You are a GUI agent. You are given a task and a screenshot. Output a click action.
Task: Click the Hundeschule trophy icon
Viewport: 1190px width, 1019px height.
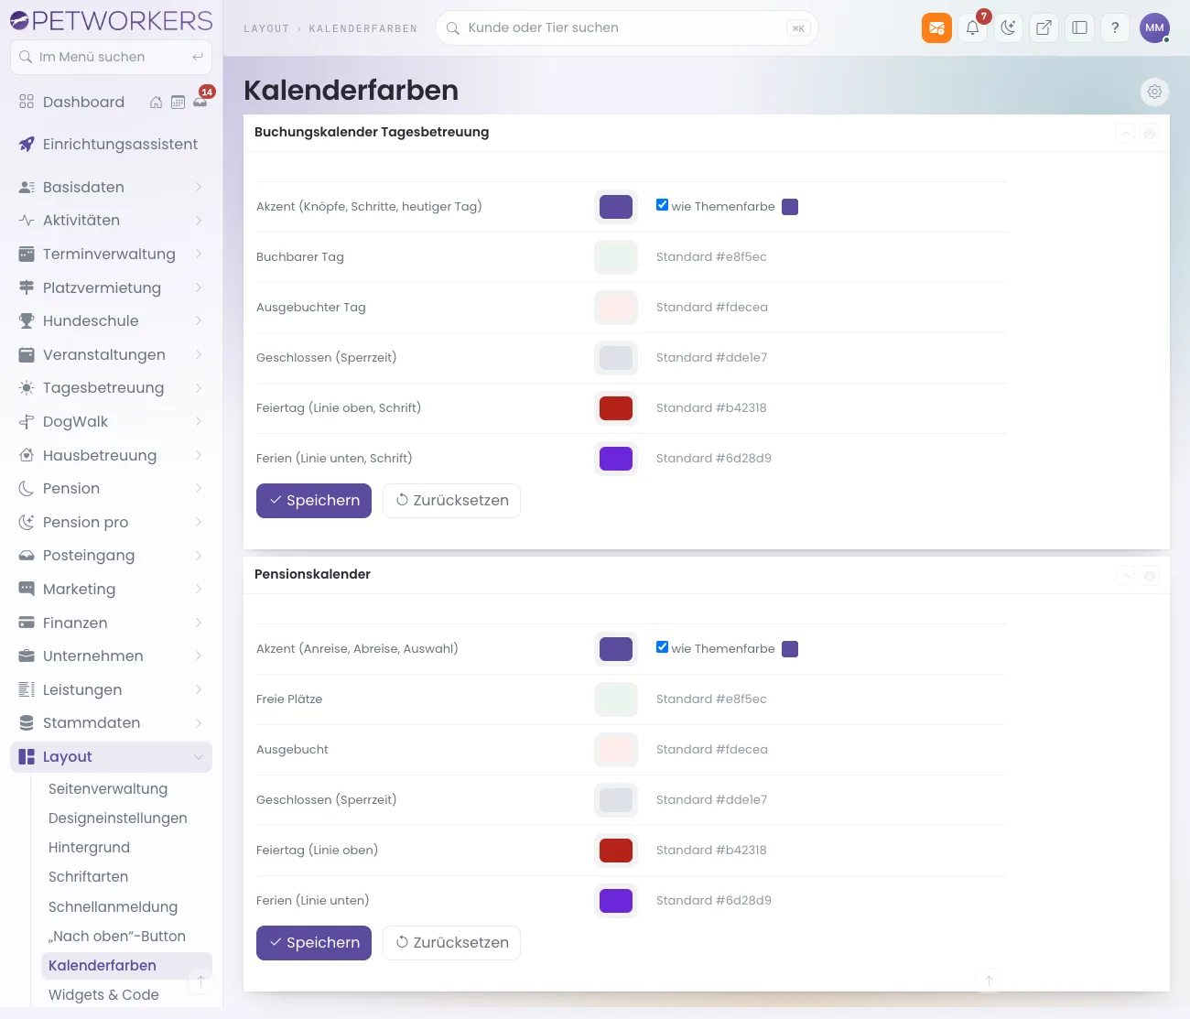pos(27,320)
